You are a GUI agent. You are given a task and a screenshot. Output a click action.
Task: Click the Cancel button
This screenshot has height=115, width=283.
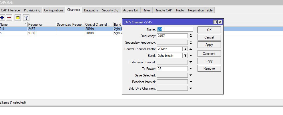(x=209, y=37)
